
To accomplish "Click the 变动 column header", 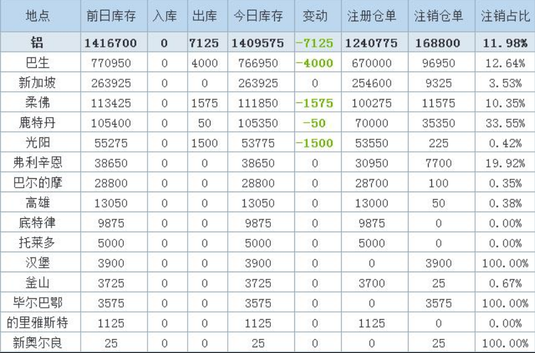I will click(x=315, y=16).
